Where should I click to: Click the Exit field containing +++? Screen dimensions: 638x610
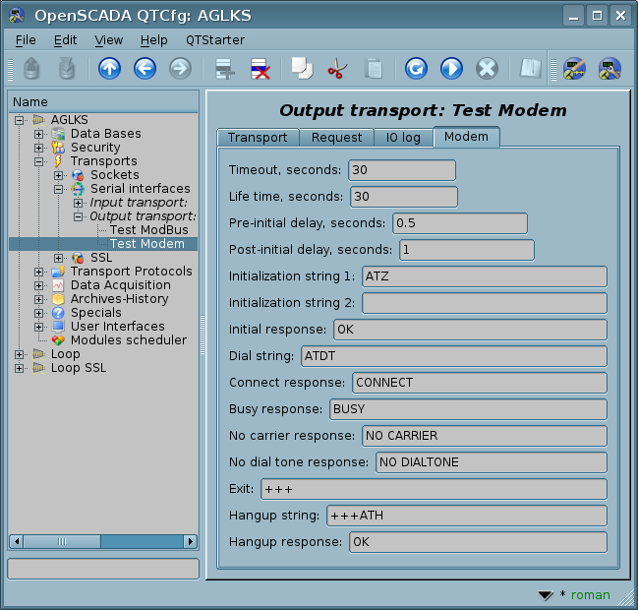tap(435, 489)
